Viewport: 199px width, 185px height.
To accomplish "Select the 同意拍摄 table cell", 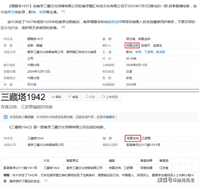I will click(x=146, y=168).
